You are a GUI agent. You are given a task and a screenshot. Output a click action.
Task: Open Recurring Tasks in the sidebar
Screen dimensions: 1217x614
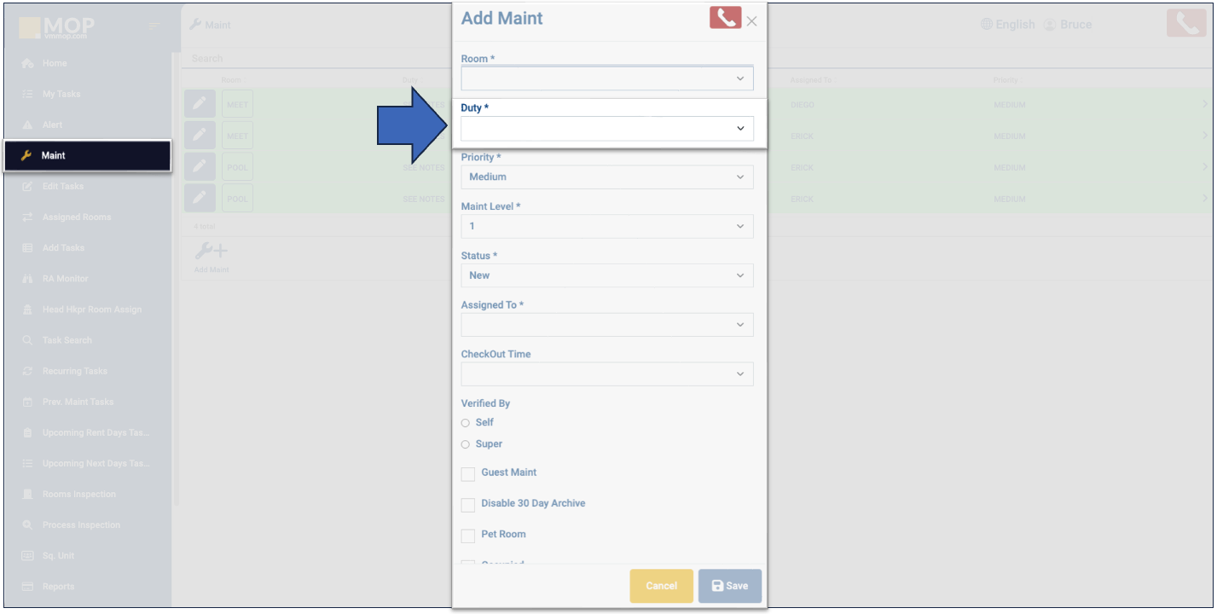tap(75, 371)
